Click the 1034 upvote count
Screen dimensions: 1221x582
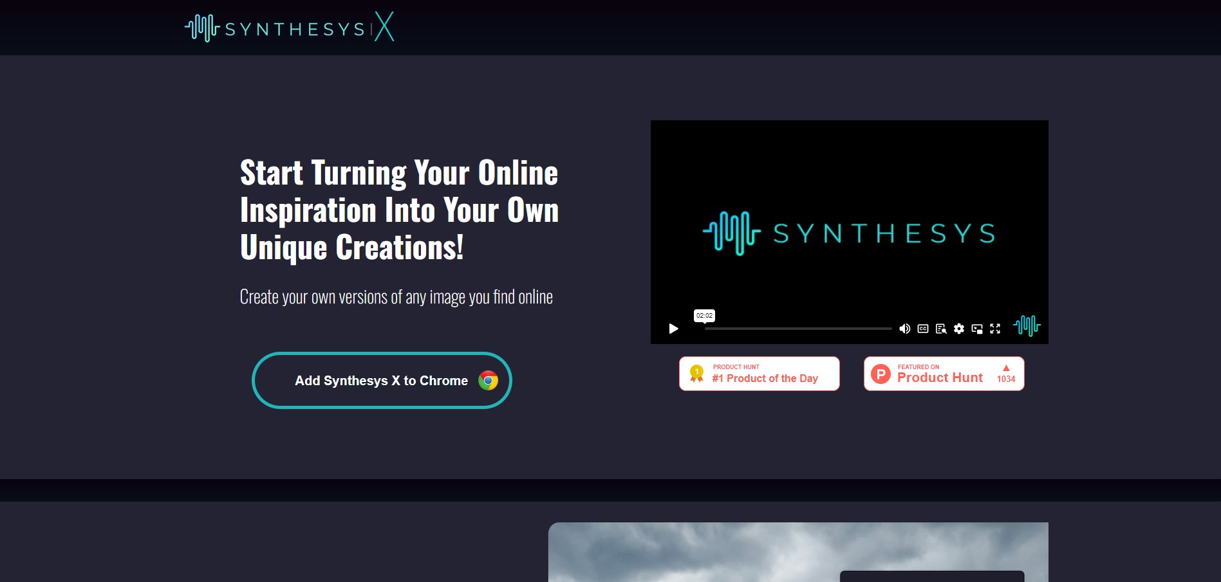tap(1005, 379)
